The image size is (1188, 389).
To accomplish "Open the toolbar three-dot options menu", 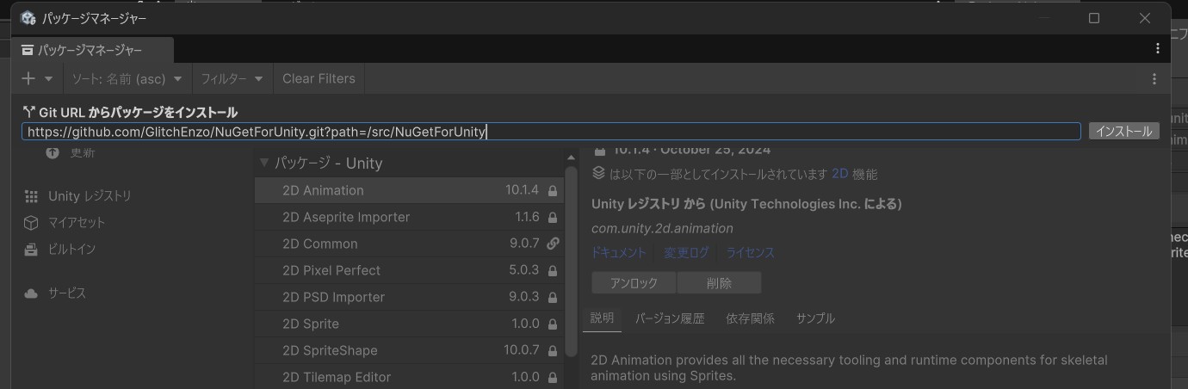I will click(x=1154, y=78).
